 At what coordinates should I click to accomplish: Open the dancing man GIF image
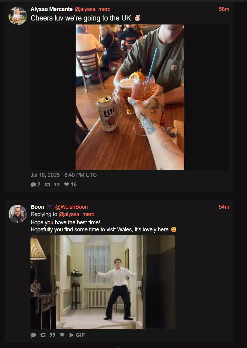pos(103,282)
